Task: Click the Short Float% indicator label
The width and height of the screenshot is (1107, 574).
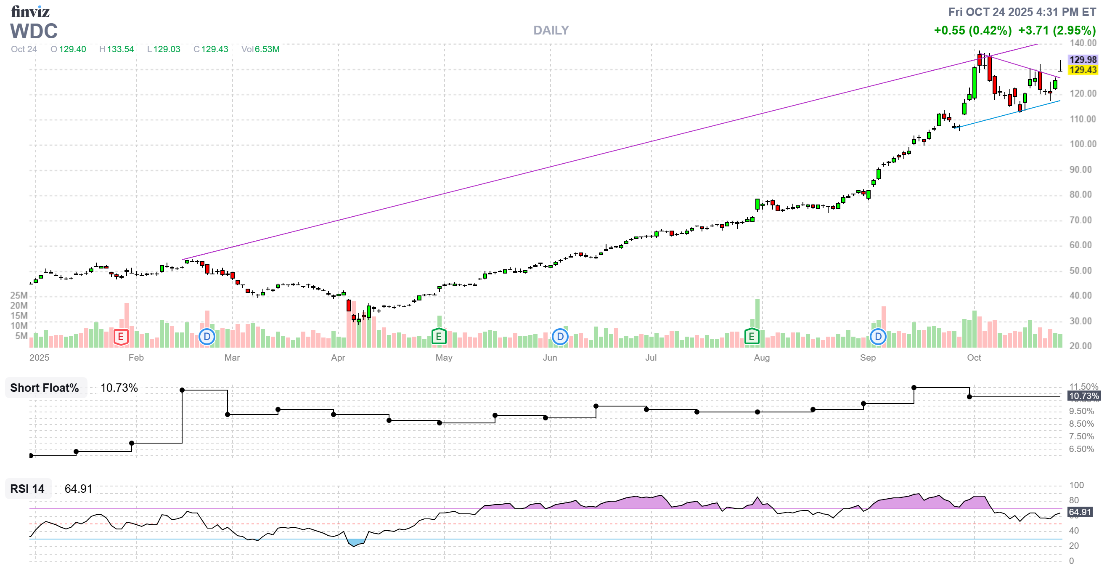Action: coord(45,388)
